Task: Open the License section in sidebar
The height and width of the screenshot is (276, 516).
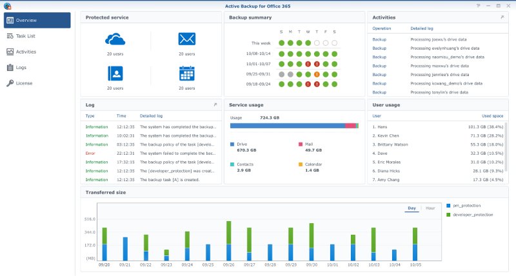Action: (25, 83)
